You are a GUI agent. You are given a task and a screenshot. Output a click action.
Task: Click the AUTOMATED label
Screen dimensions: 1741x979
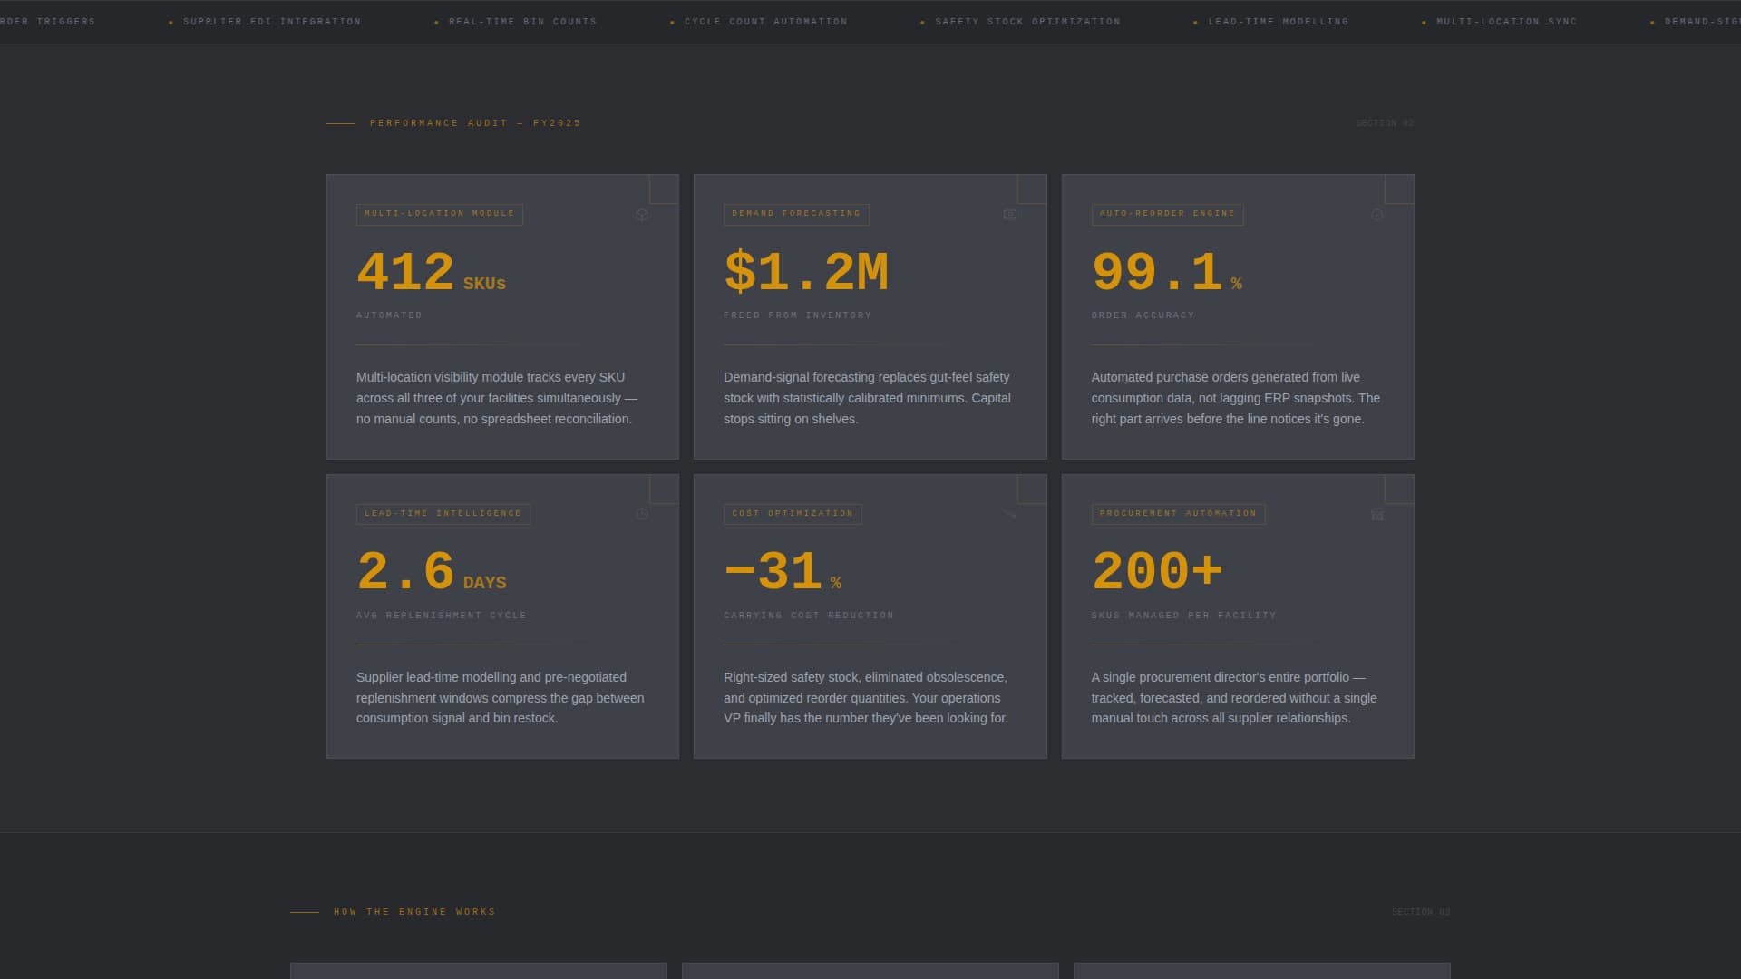pos(389,315)
